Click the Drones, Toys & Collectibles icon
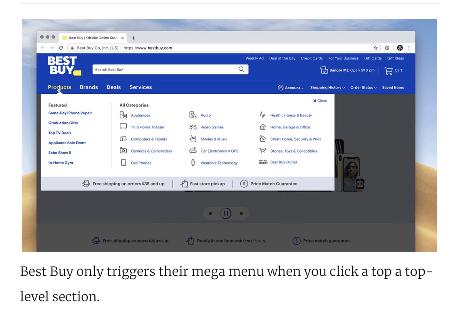 coord(263,151)
